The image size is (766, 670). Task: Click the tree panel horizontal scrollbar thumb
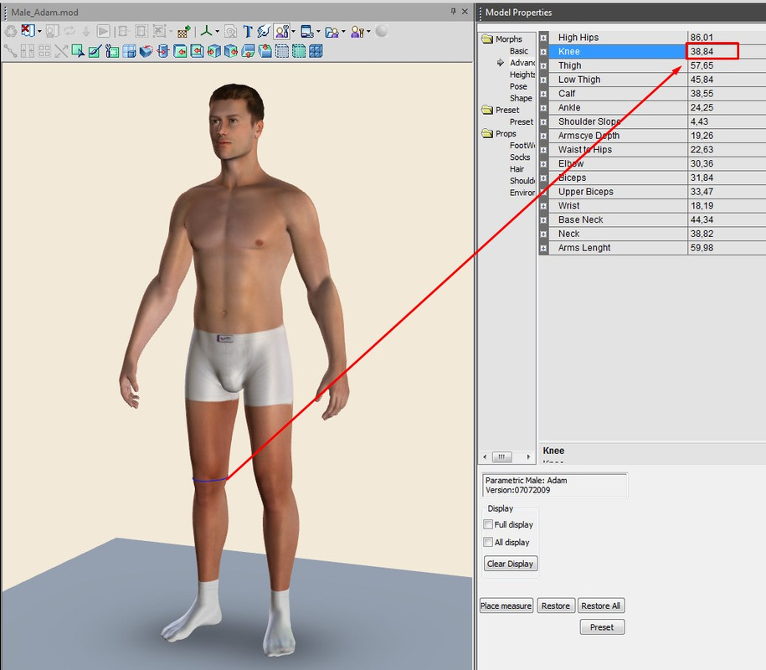(501, 457)
